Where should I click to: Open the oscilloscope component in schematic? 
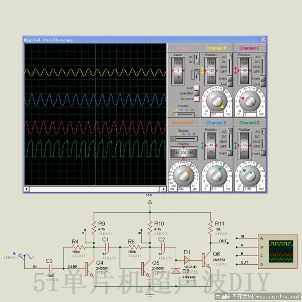[278, 251]
